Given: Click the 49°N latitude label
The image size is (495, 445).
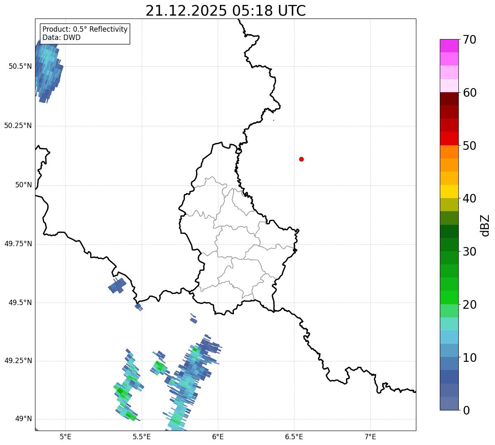Looking at the screenshot, I should click(x=23, y=419).
